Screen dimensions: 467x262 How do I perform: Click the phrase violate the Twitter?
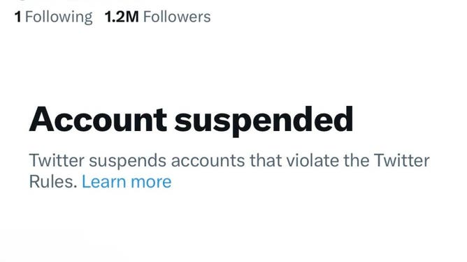tap(358, 160)
